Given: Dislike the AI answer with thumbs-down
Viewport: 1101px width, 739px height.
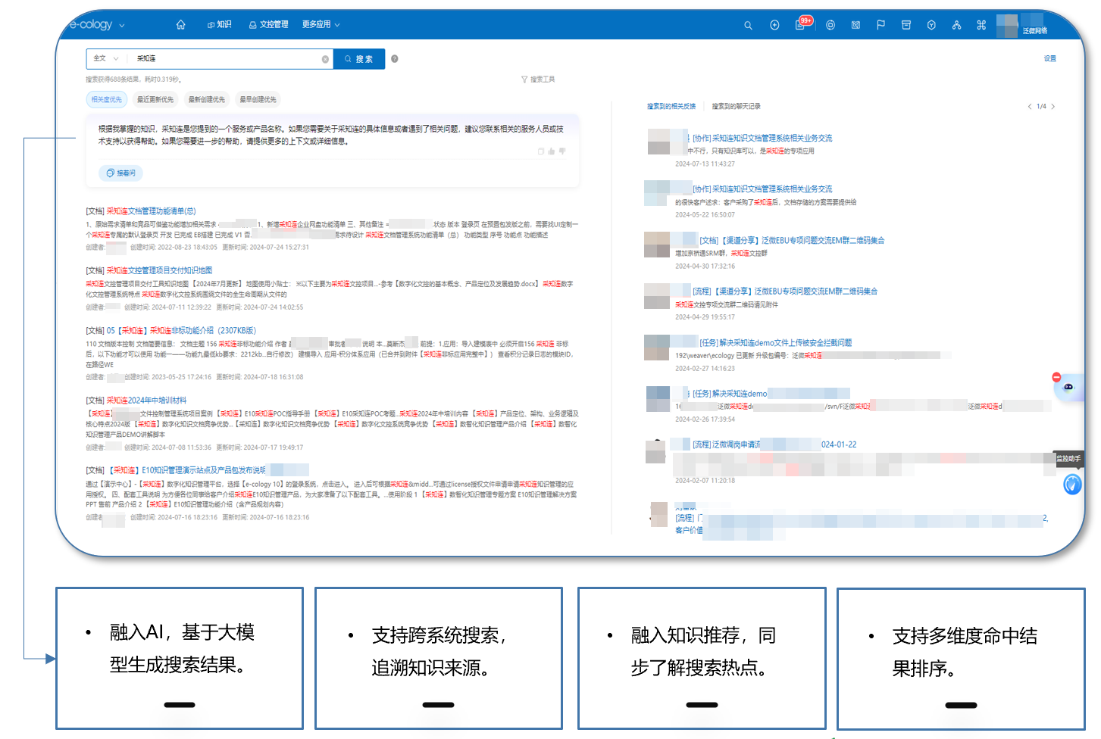Looking at the screenshot, I should click(562, 151).
